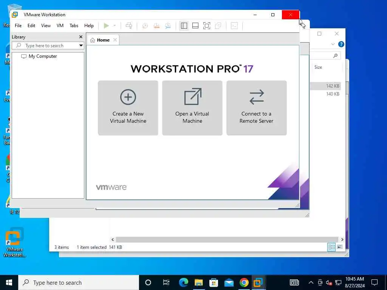Viewport: 387px width, 290px height.
Task: Click the network tray icon
Action: click(x=338, y=282)
